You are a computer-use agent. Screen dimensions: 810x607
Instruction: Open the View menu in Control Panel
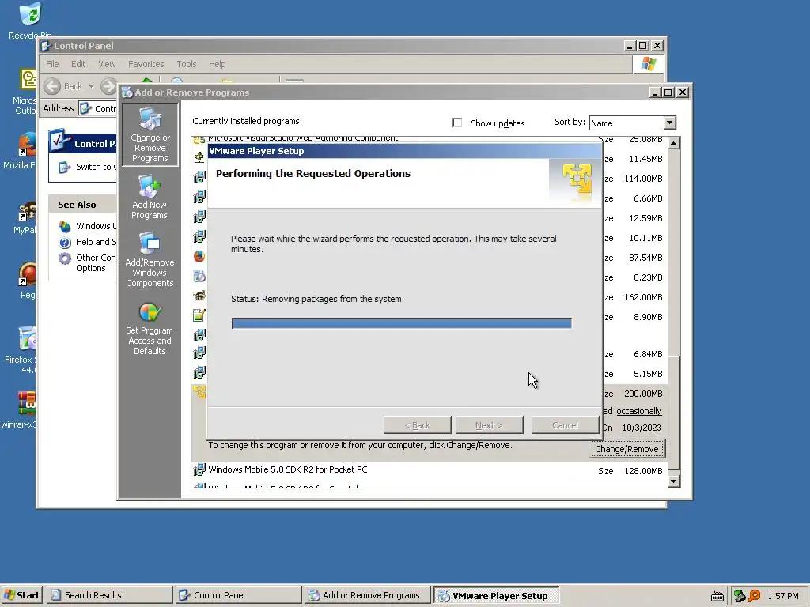point(107,64)
